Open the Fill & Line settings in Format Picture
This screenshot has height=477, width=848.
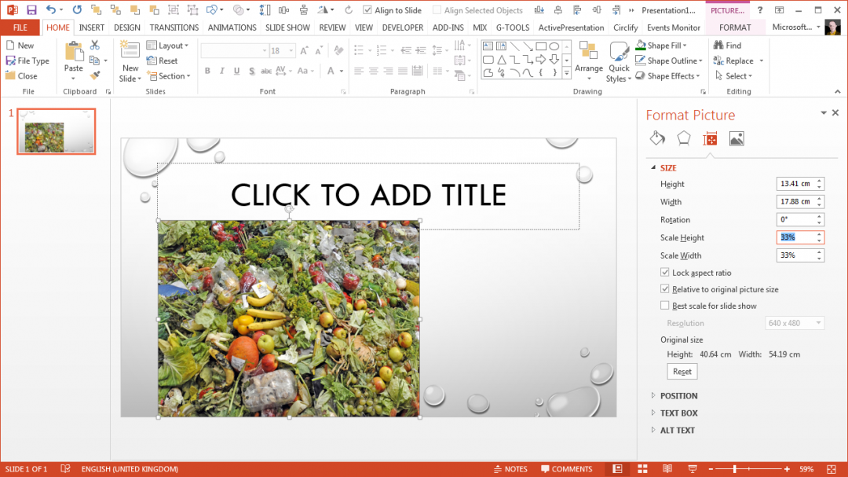click(x=656, y=138)
